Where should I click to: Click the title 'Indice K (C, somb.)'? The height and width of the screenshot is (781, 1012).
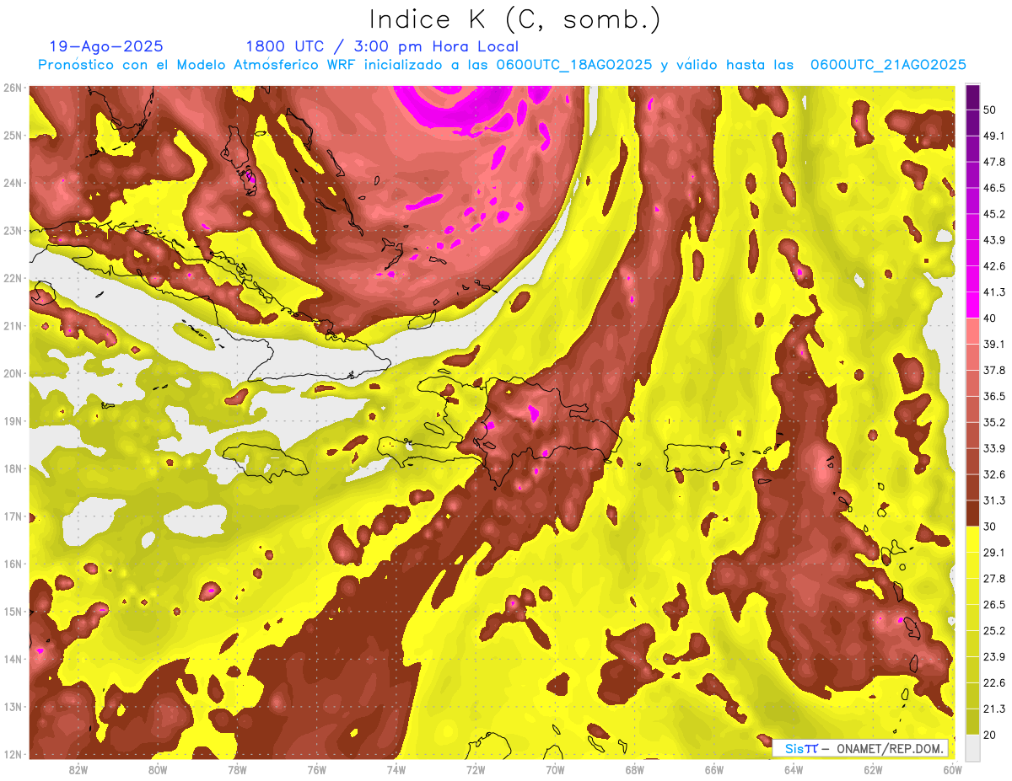click(514, 20)
